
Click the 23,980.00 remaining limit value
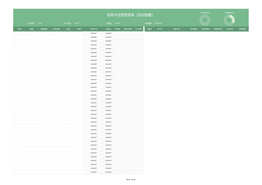tap(158, 23)
